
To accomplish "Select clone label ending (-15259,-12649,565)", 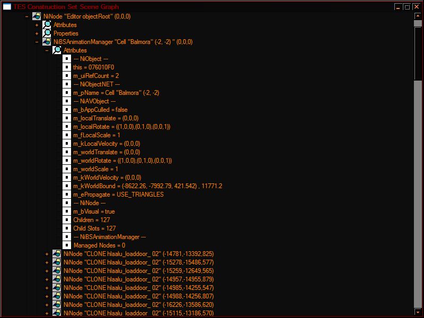I will click(x=139, y=271).
